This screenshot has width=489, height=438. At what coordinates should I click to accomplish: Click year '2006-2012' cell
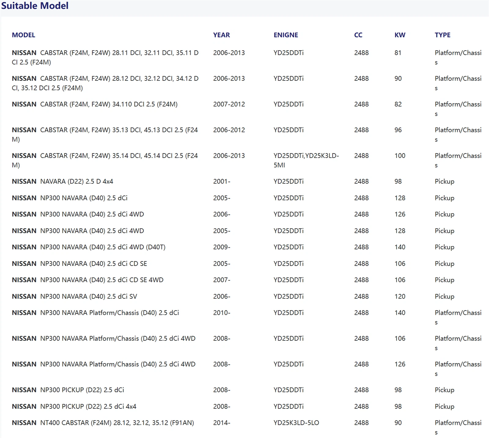229,130
